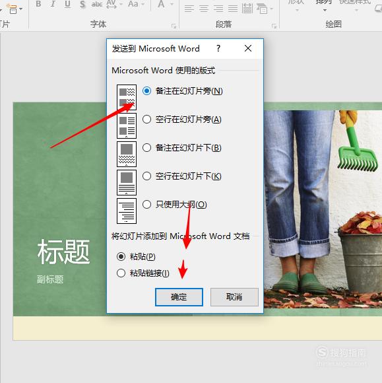Select 只使用大纲(O) radio option
The width and height of the screenshot is (382, 383).
tap(175, 205)
